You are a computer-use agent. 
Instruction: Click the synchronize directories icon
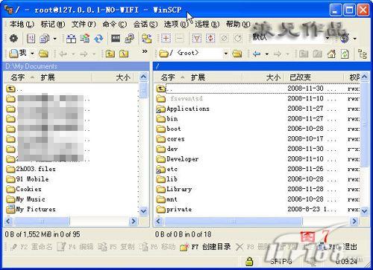[x=85, y=39]
